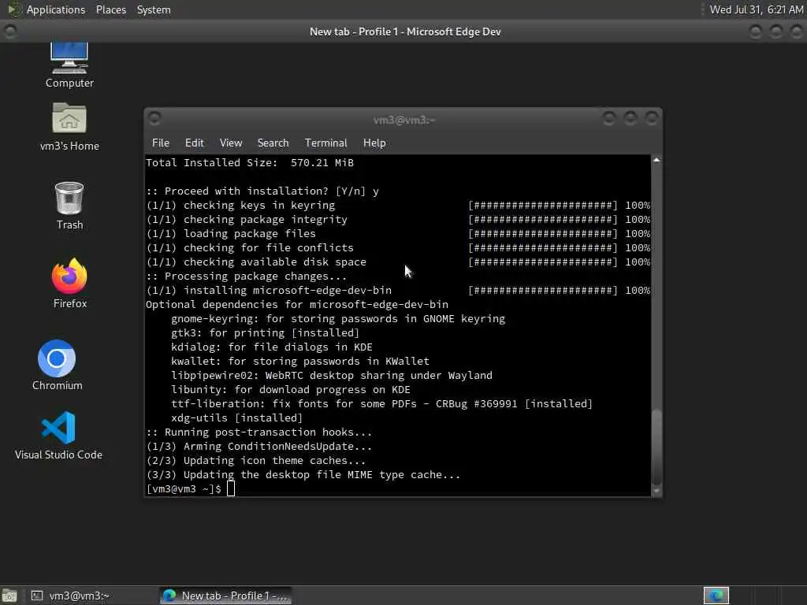Click the terminal vertical scrollbar thumb
The width and height of the screenshot is (807, 605).
[656, 447]
